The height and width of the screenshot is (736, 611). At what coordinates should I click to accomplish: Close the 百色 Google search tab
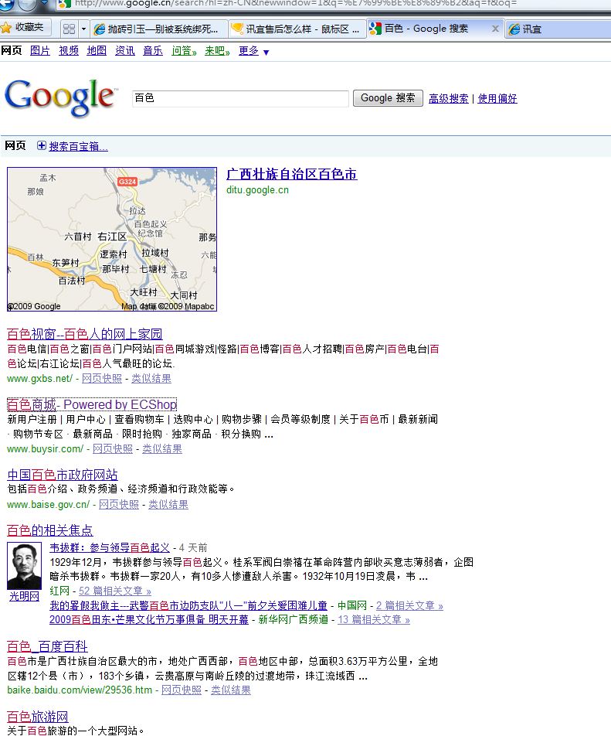point(494,29)
